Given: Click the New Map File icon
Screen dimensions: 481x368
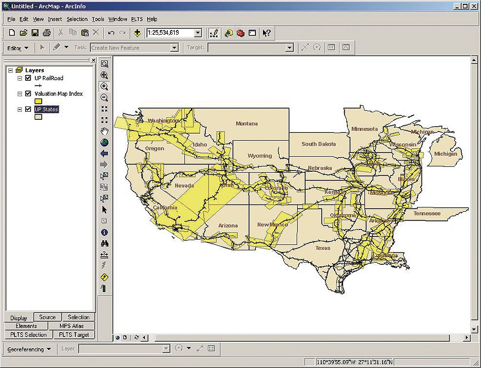Looking at the screenshot, I should tap(12, 33).
